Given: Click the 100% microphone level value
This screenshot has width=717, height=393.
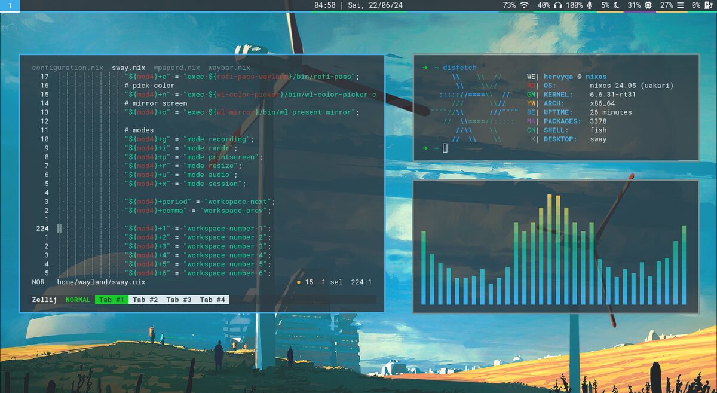Looking at the screenshot, I should click(574, 5).
